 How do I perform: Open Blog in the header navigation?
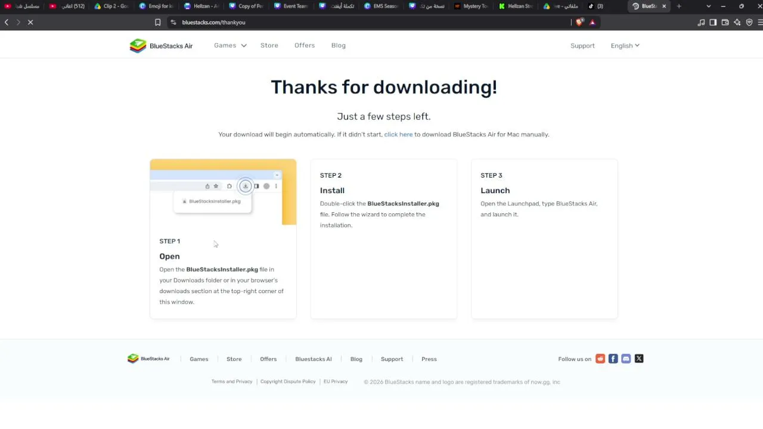tap(339, 45)
